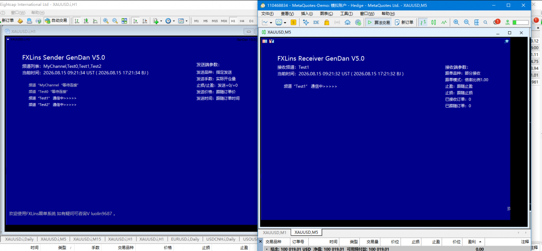Click search magnifier in MetaQuotes toolbar
542x251 pixels.
485,22
